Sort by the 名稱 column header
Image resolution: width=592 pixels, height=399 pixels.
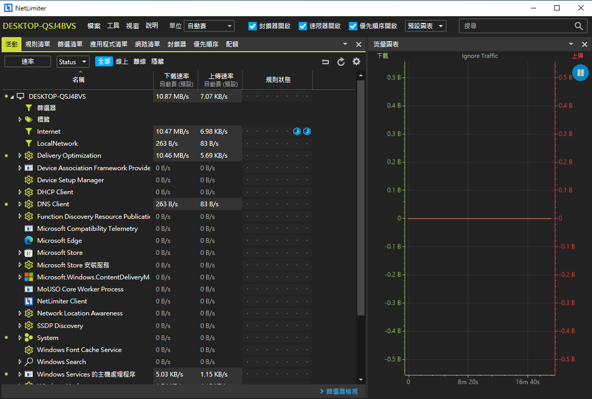[x=78, y=79]
